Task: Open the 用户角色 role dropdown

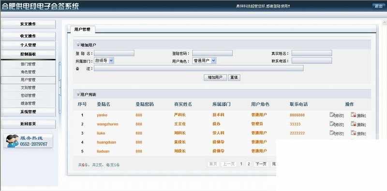Action: coord(204,61)
